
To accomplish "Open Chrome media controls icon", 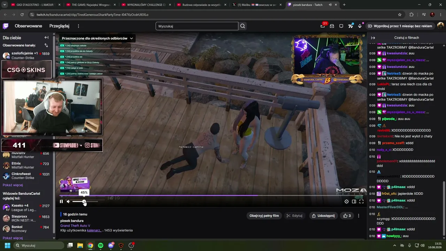I will (424, 15).
